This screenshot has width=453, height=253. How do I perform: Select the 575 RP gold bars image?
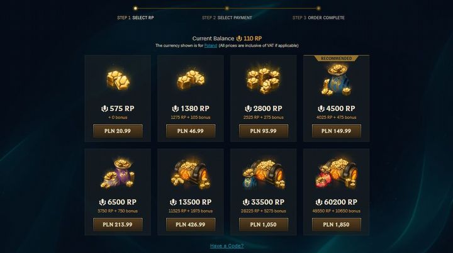pos(118,79)
